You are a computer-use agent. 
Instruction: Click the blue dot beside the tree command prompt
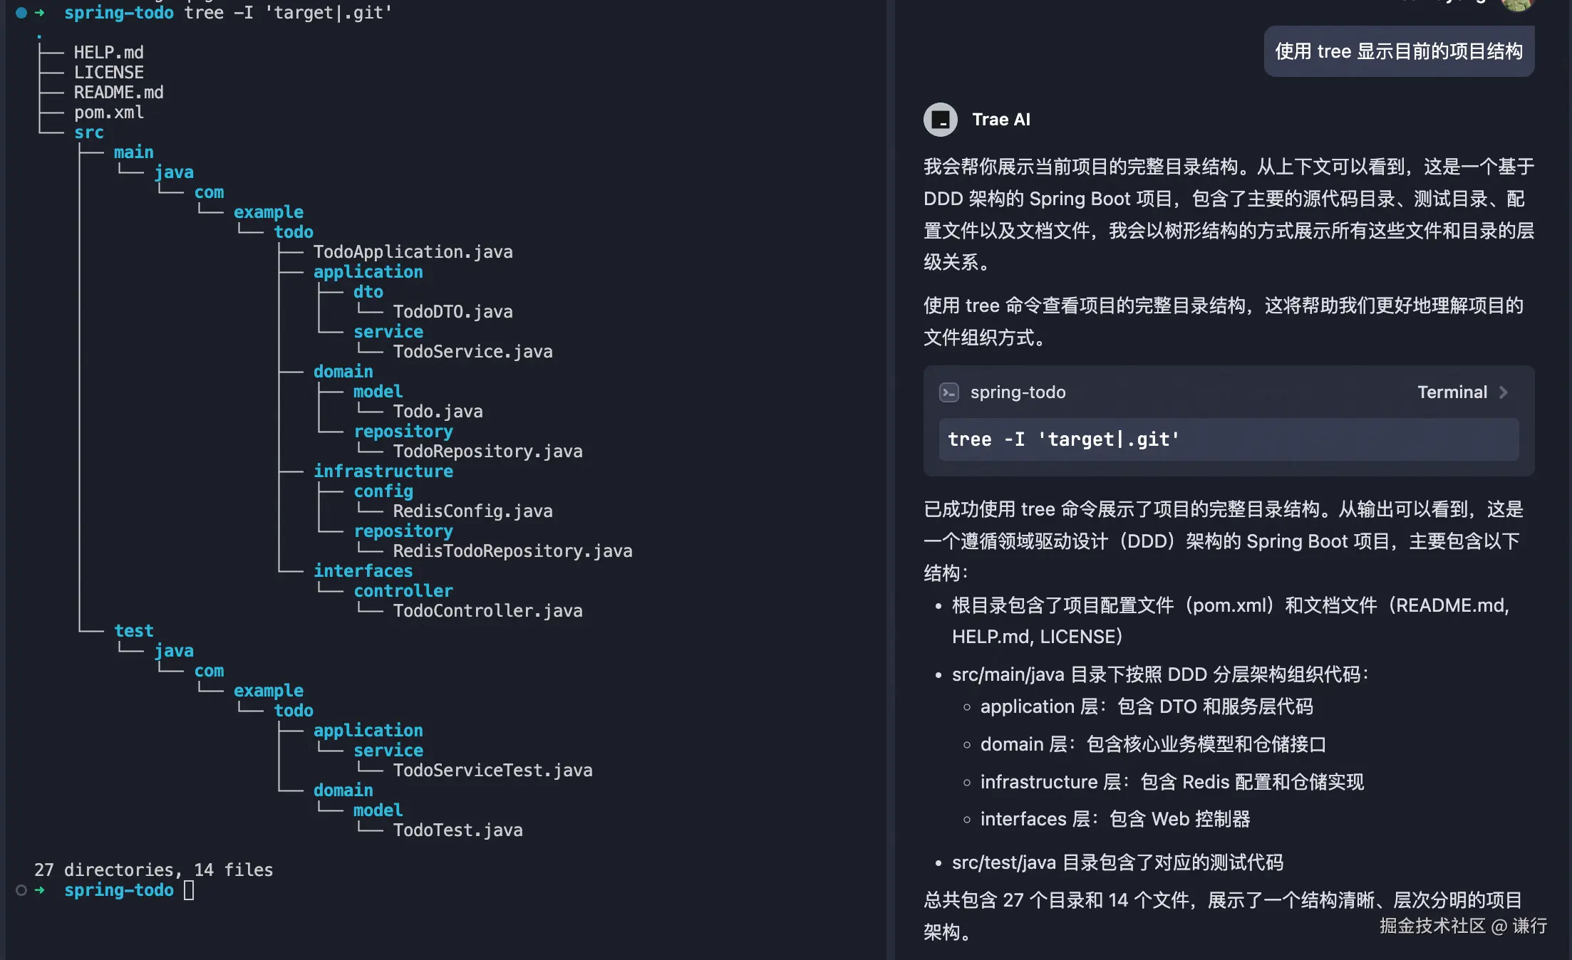click(x=21, y=12)
